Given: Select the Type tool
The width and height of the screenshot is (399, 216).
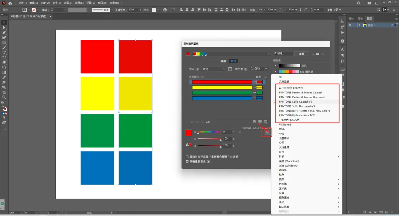Looking at the screenshot, I should pos(4,52).
